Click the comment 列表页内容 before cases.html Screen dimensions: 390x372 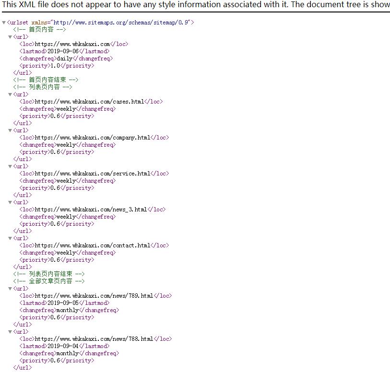[x=43, y=87]
